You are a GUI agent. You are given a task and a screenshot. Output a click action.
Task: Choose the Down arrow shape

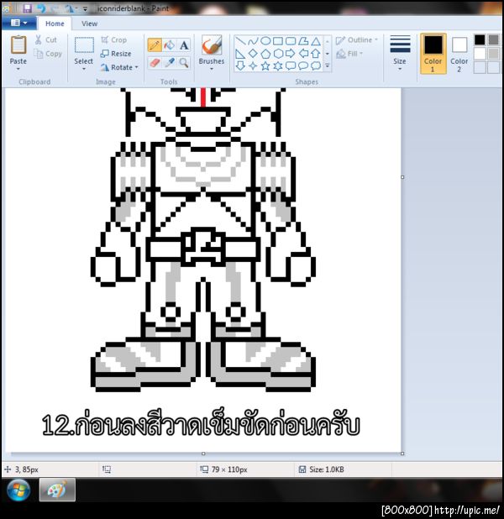[240, 66]
